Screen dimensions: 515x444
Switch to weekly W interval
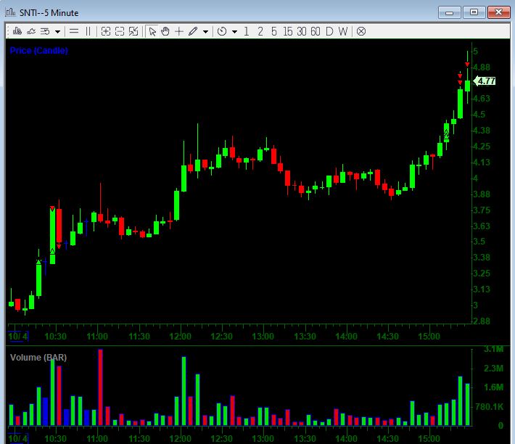[x=343, y=31]
